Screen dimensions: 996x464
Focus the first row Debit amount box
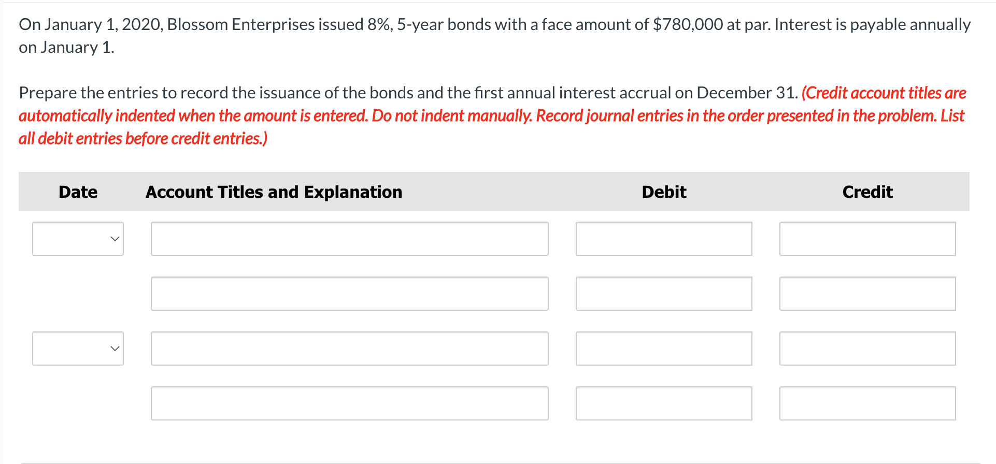click(x=663, y=239)
